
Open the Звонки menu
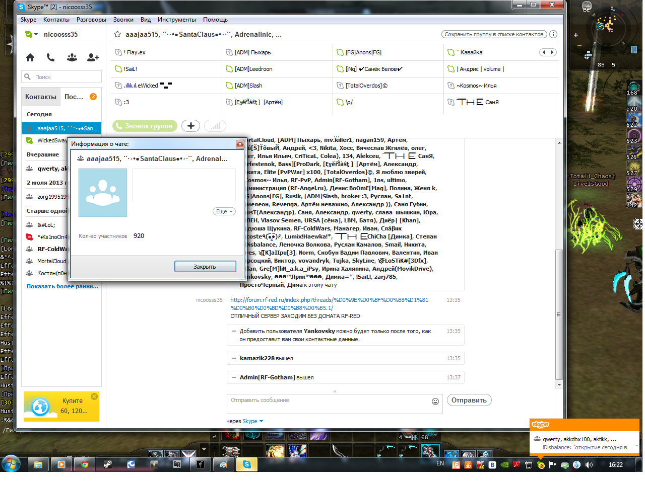123,20
